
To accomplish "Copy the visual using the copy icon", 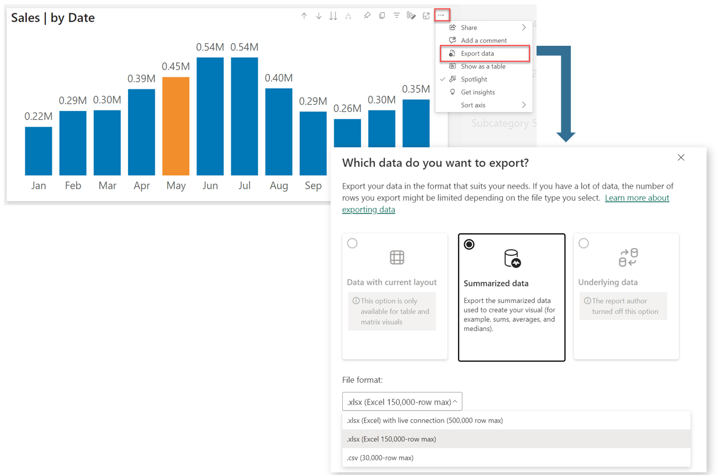I will (x=382, y=16).
